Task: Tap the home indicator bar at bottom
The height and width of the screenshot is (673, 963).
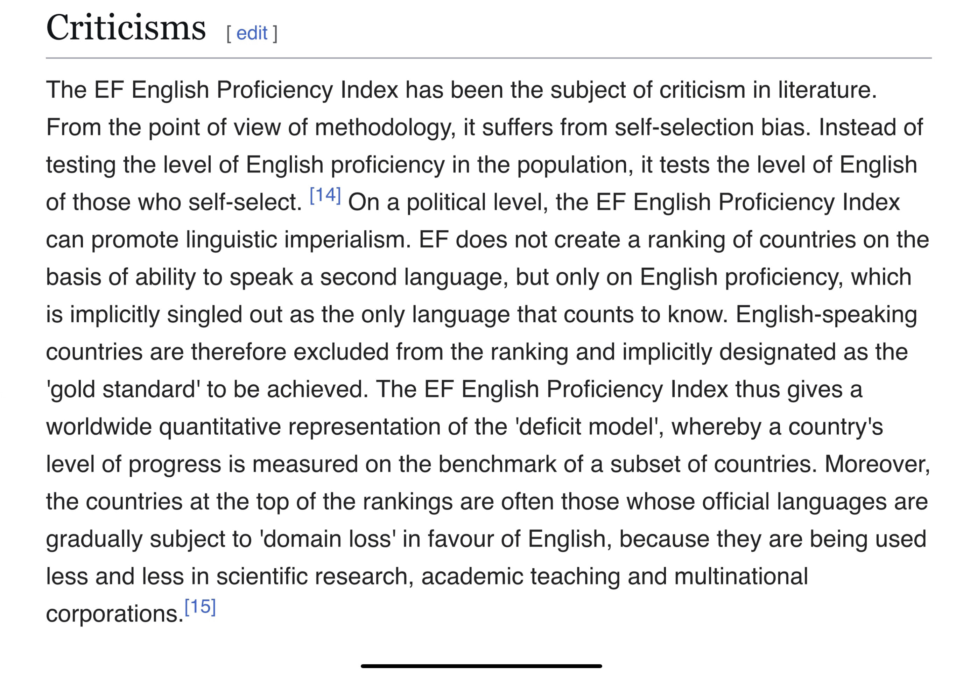Action: pos(481,666)
